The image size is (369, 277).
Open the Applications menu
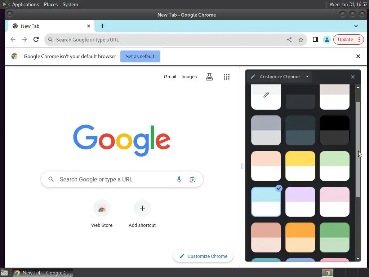[x=26, y=4]
